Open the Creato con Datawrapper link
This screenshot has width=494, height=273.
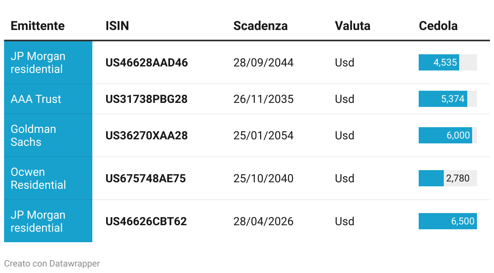pos(52,264)
